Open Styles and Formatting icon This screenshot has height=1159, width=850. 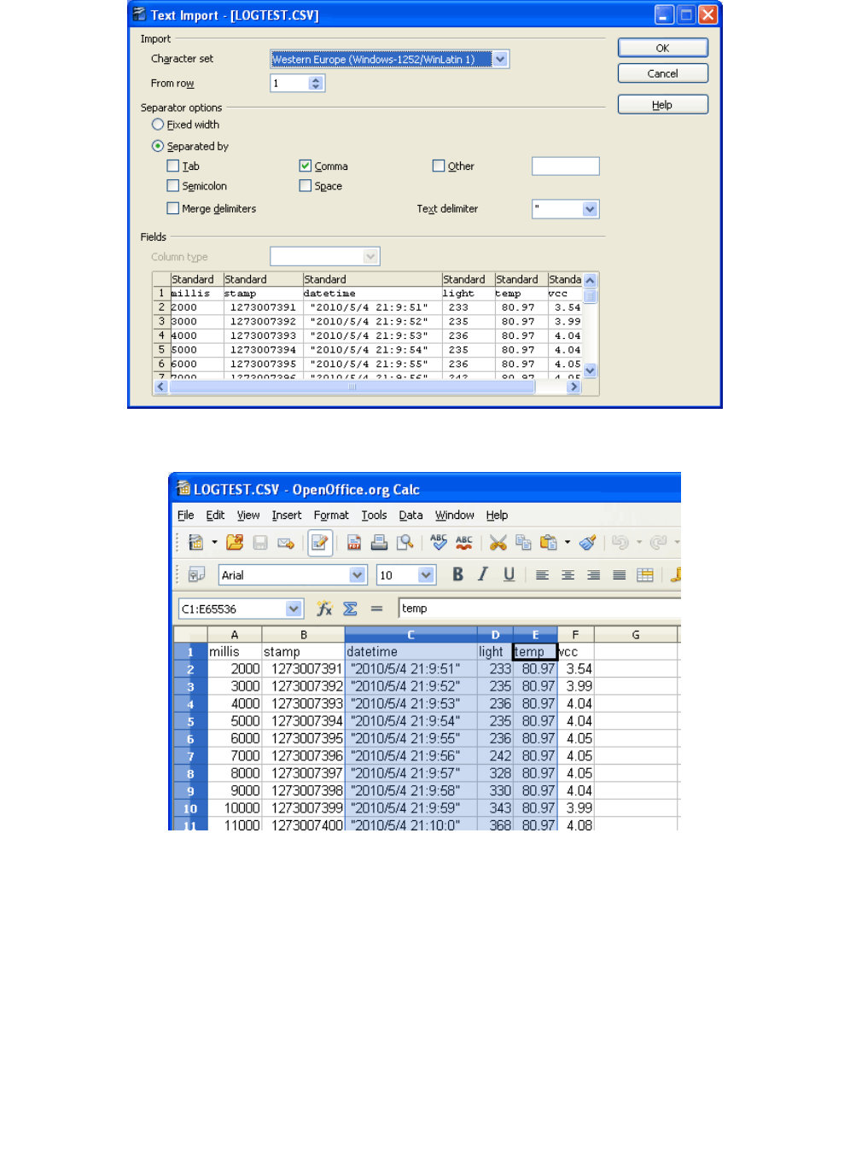point(196,575)
